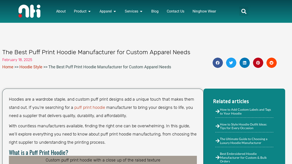Share article on Twitter
This screenshot has width=292, height=164.
(x=231, y=63)
